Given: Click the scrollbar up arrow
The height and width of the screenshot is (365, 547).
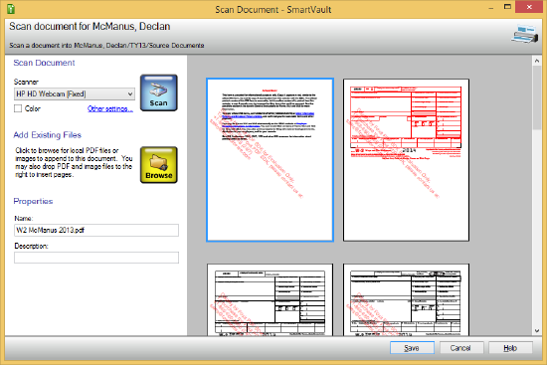Looking at the screenshot, I should pos(537,61).
